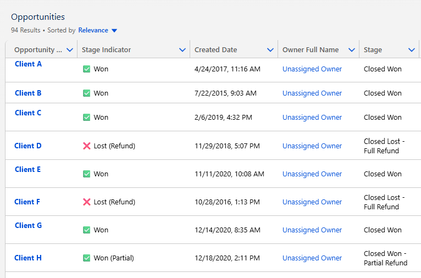Click the Owner Full Name header label
Image resolution: width=421 pixels, height=278 pixels.
click(x=311, y=50)
